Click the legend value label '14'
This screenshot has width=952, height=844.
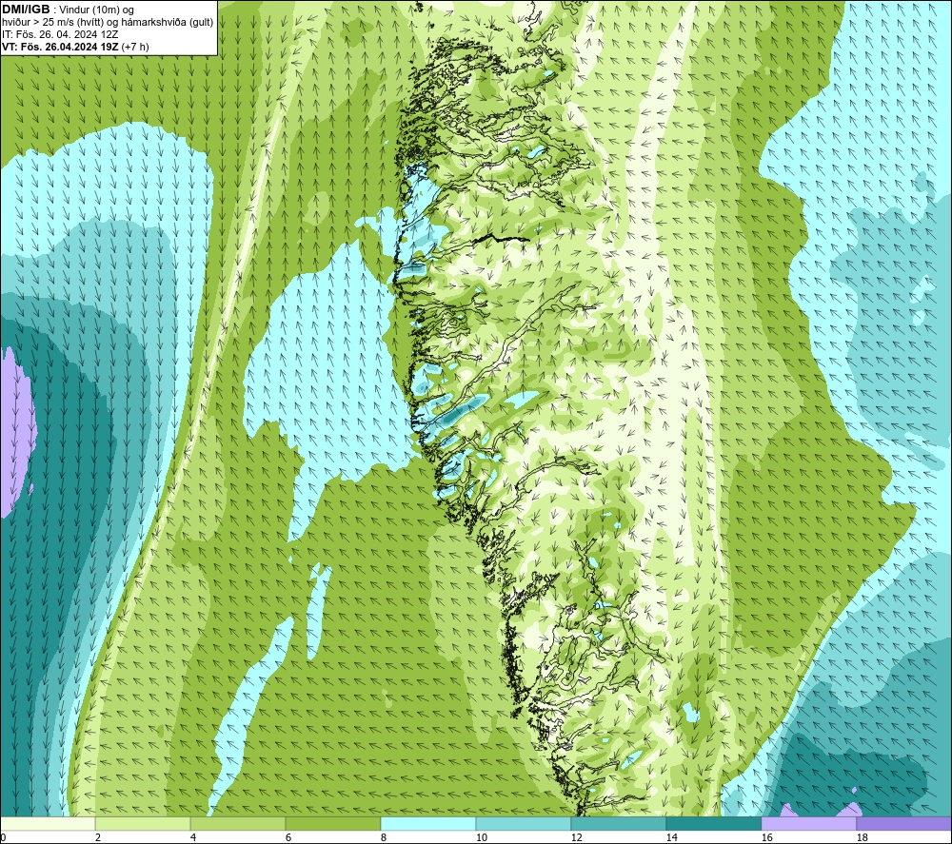[x=671, y=837]
